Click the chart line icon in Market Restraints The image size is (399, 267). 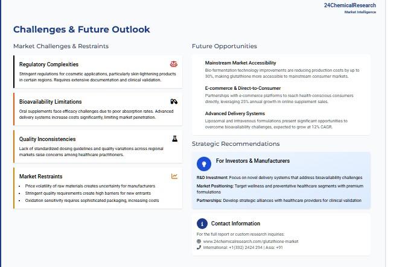(x=174, y=176)
